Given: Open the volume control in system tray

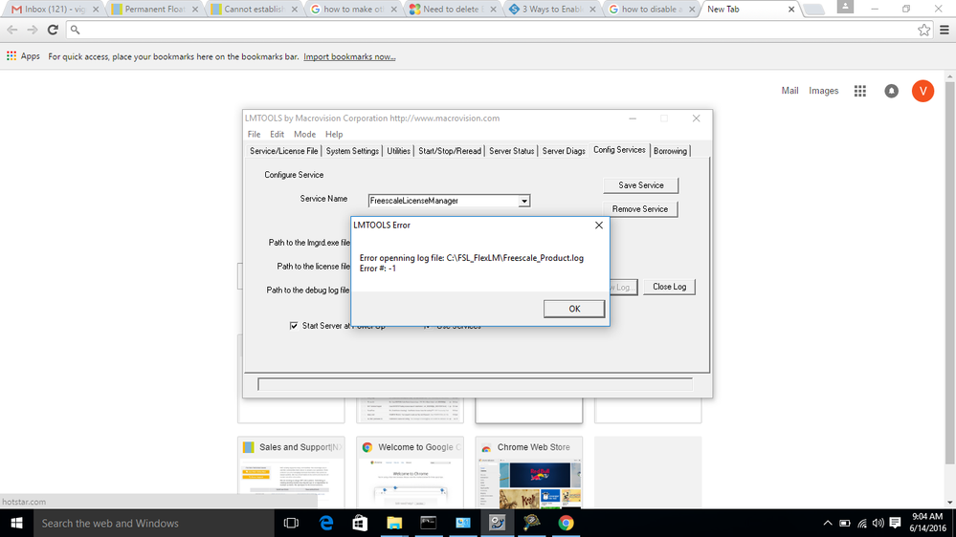Looking at the screenshot, I should coord(878,523).
